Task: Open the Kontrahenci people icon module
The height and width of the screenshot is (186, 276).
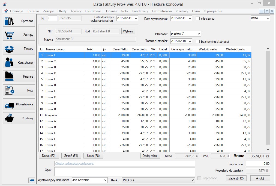Action: click(19, 63)
